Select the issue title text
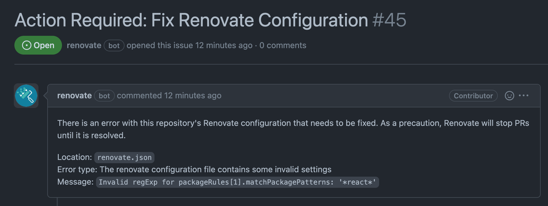The height and width of the screenshot is (206, 548). [189, 20]
